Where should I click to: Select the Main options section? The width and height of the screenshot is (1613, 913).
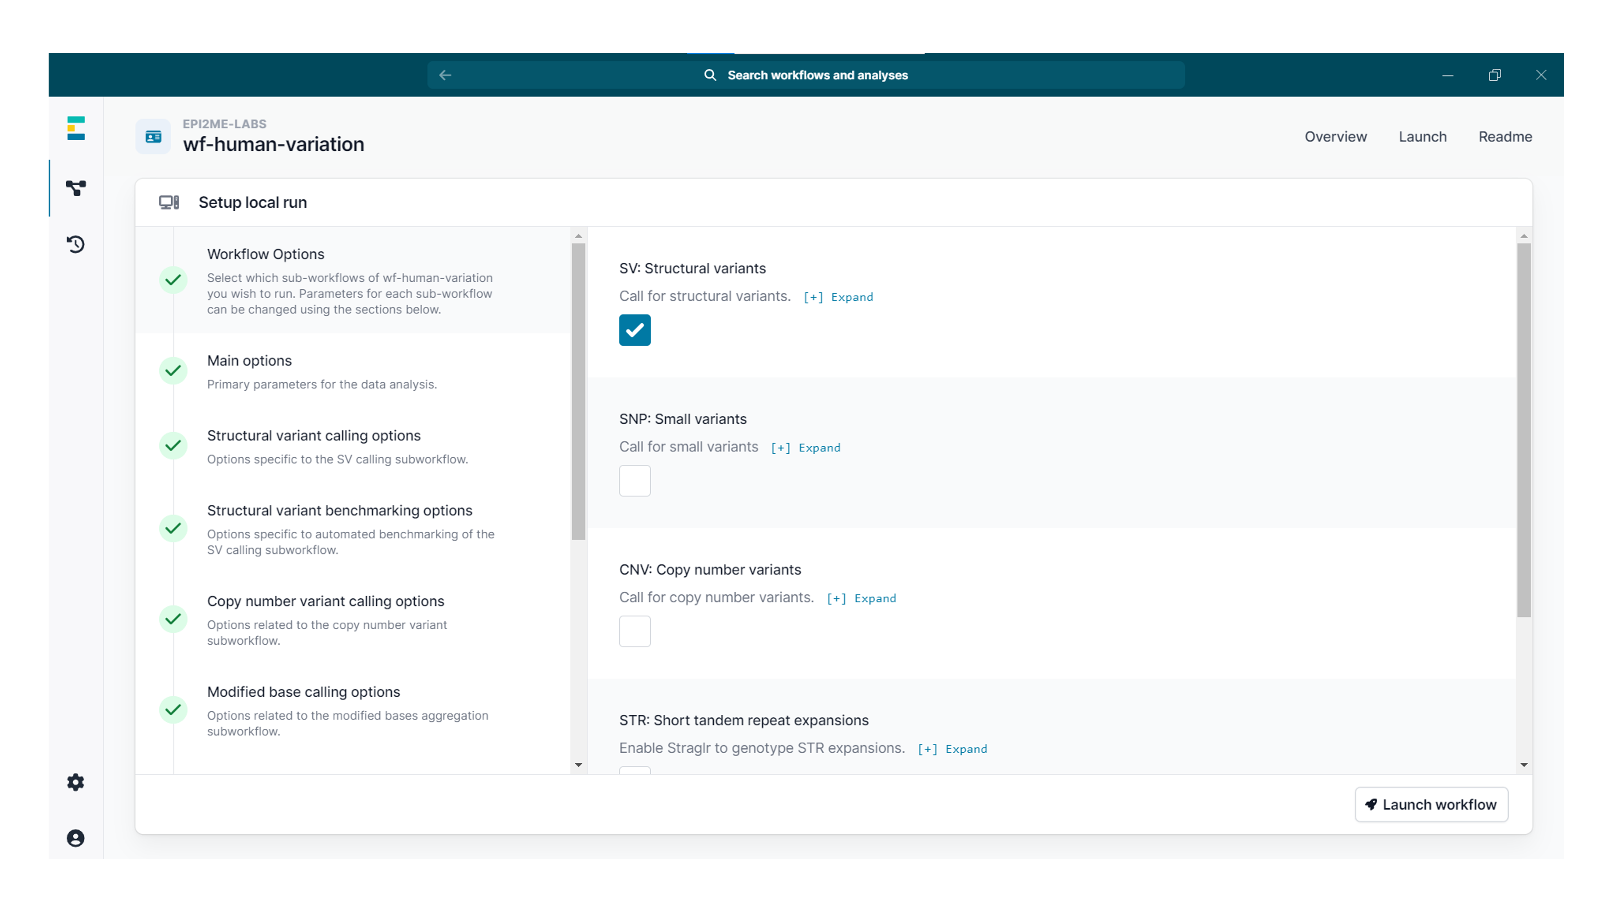click(x=353, y=371)
